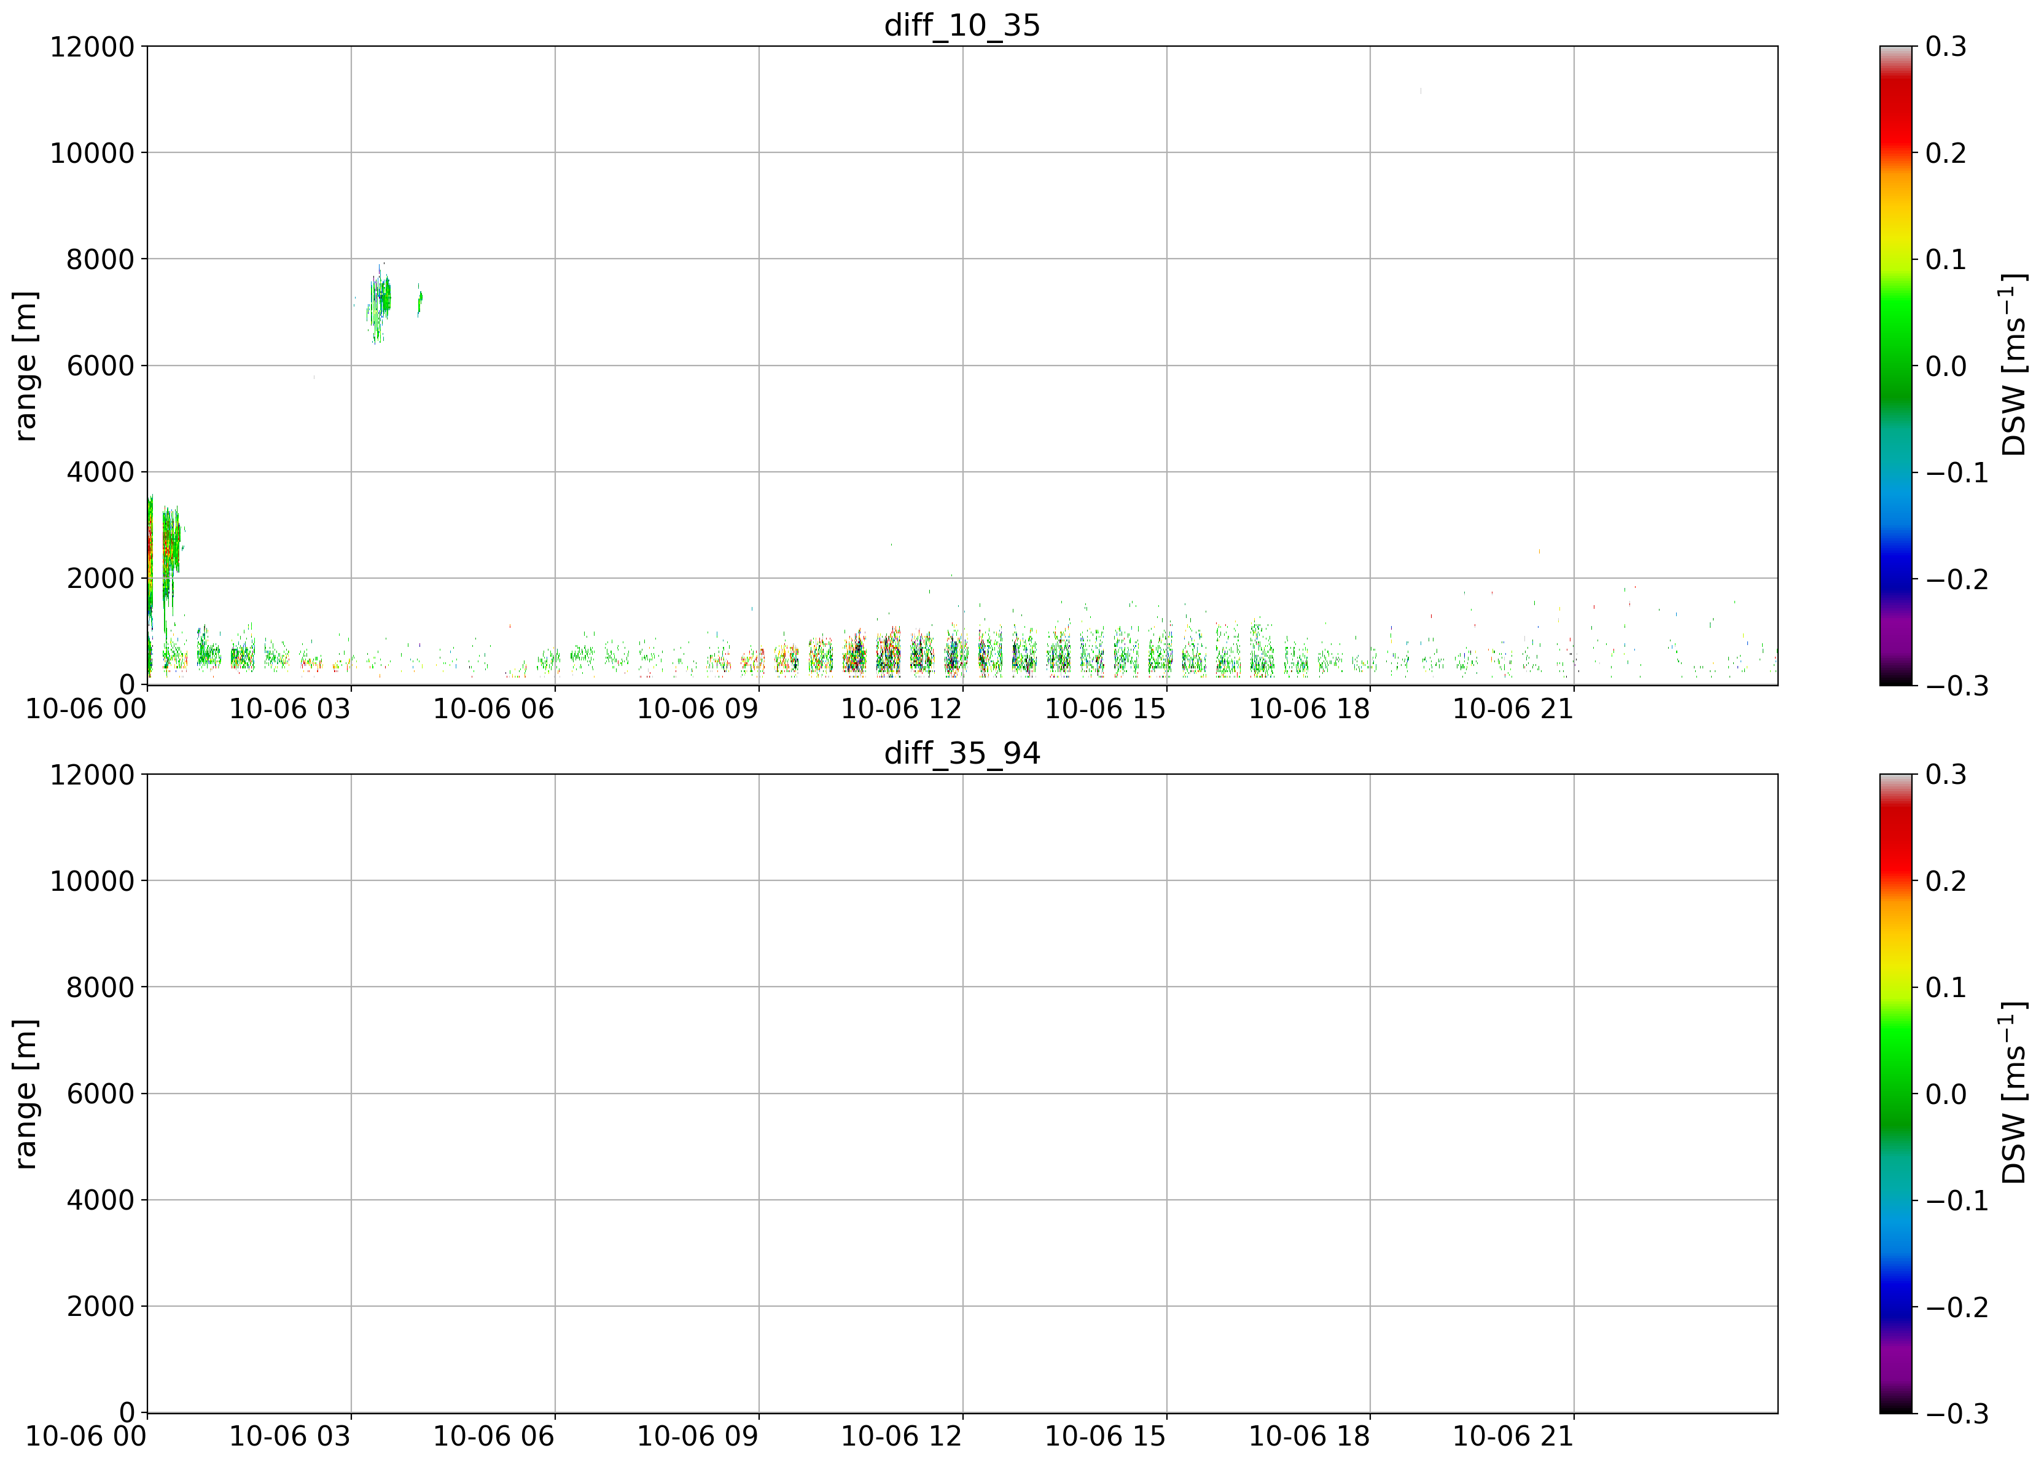The image size is (2044, 1464).
Task: Click the "0.1" tick on top colorbar
Action: pos(1946,260)
